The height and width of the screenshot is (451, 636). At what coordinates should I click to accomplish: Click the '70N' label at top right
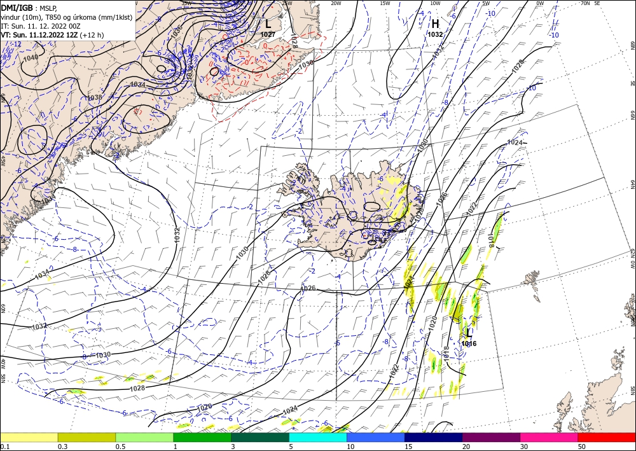[x=585, y=3]
